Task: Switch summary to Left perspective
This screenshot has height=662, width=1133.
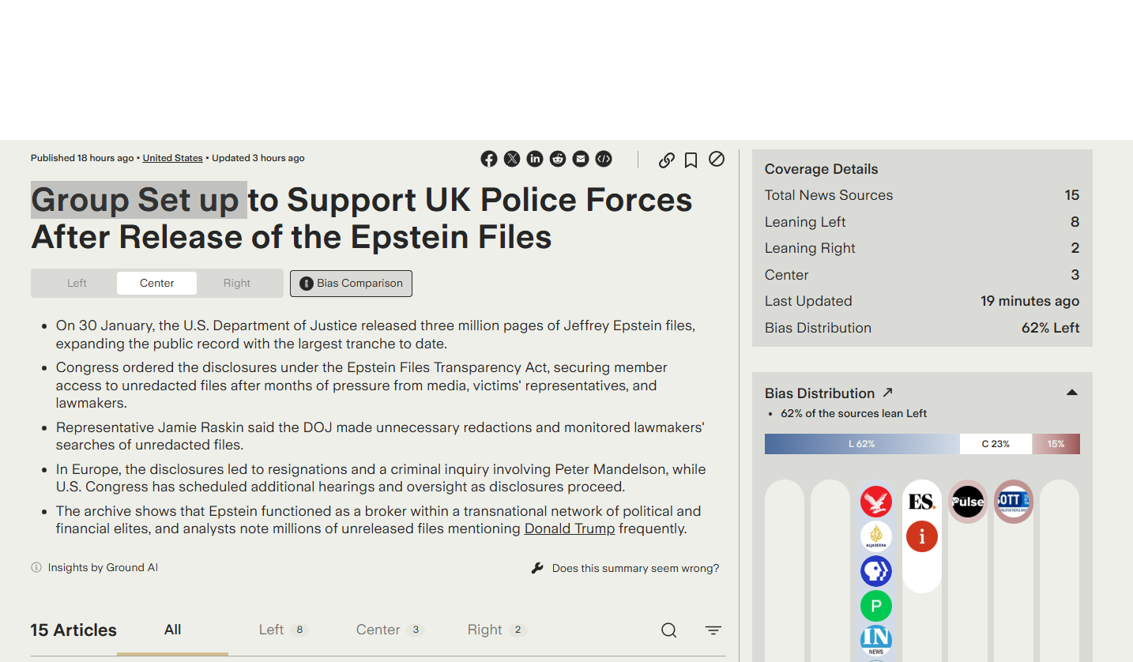Action: click(77, 283)
